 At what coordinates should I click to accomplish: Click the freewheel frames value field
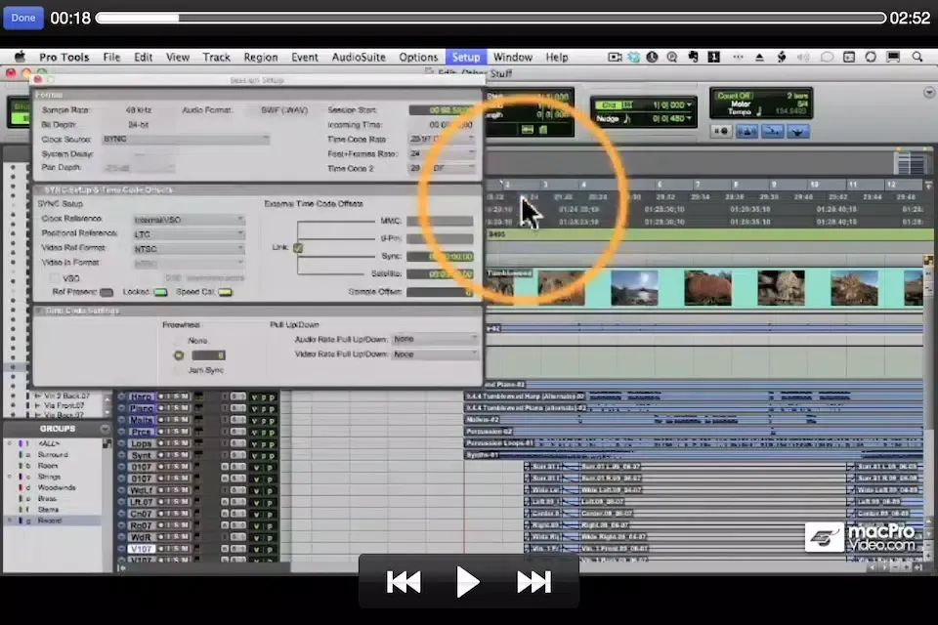point(208,355)
